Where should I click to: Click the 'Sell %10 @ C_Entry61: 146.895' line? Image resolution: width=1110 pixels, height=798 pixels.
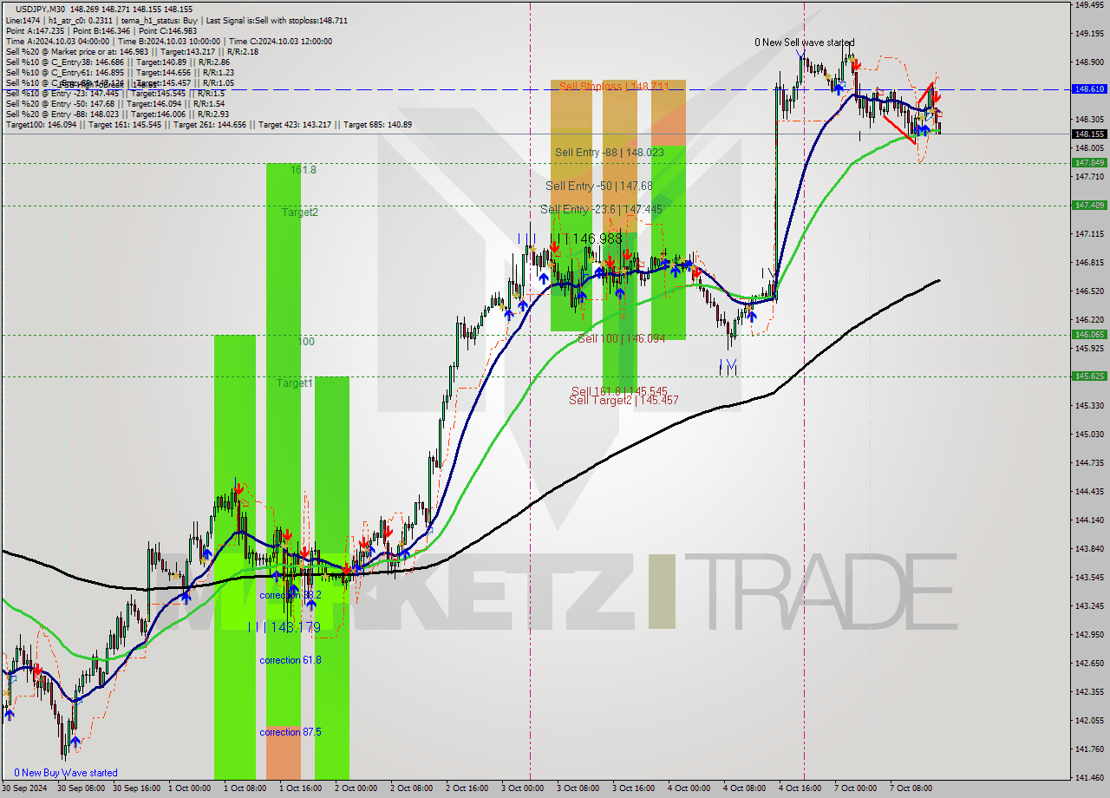click(x=119, y=72)
